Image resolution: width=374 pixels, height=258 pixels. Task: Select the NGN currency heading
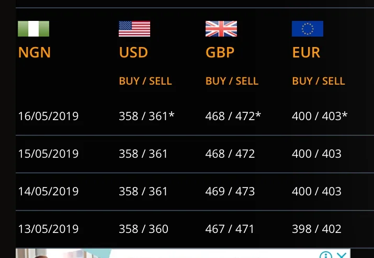pos(34,53)
